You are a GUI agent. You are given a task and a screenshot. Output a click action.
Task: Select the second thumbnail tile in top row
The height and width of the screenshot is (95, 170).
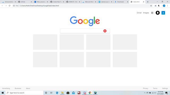72,42
